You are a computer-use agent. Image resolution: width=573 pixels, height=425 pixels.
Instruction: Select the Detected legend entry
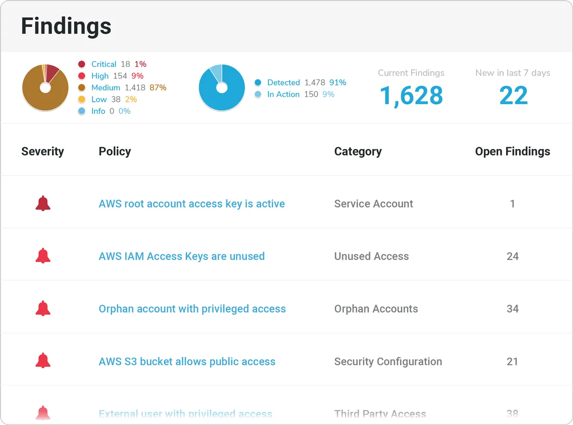283,83
